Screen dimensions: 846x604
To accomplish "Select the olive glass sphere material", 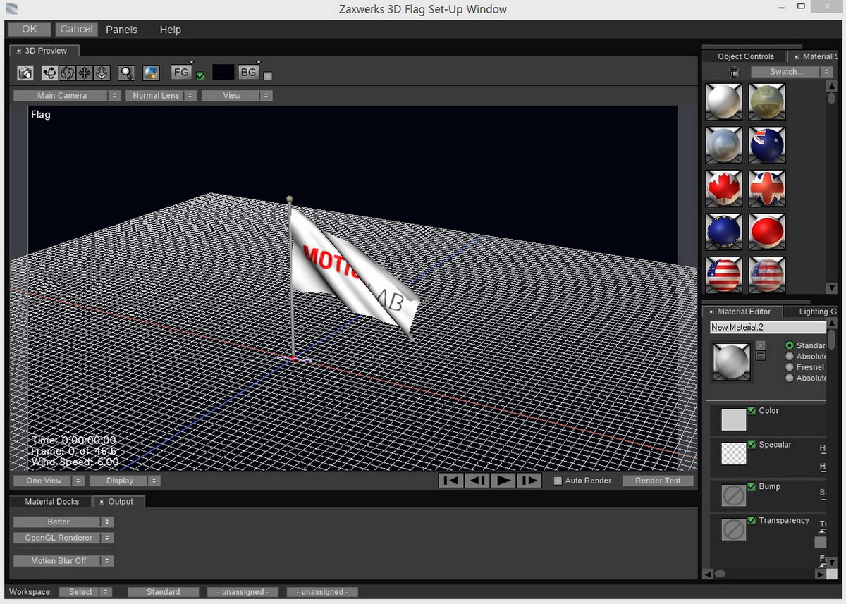I will pyautogui.click(x=767, y=101).
